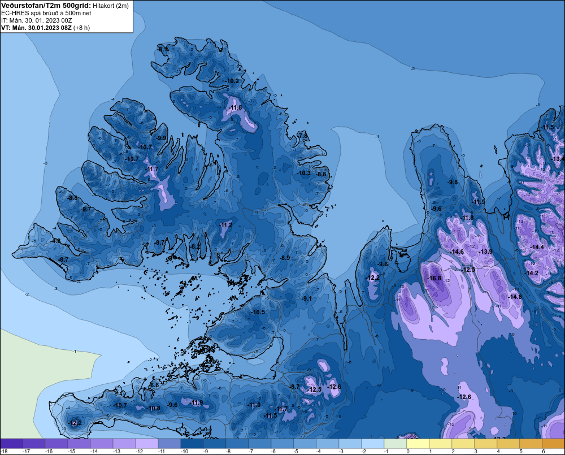Click the 6 label on the legend scale
This screenshot has width=565, height=455.
544,452
